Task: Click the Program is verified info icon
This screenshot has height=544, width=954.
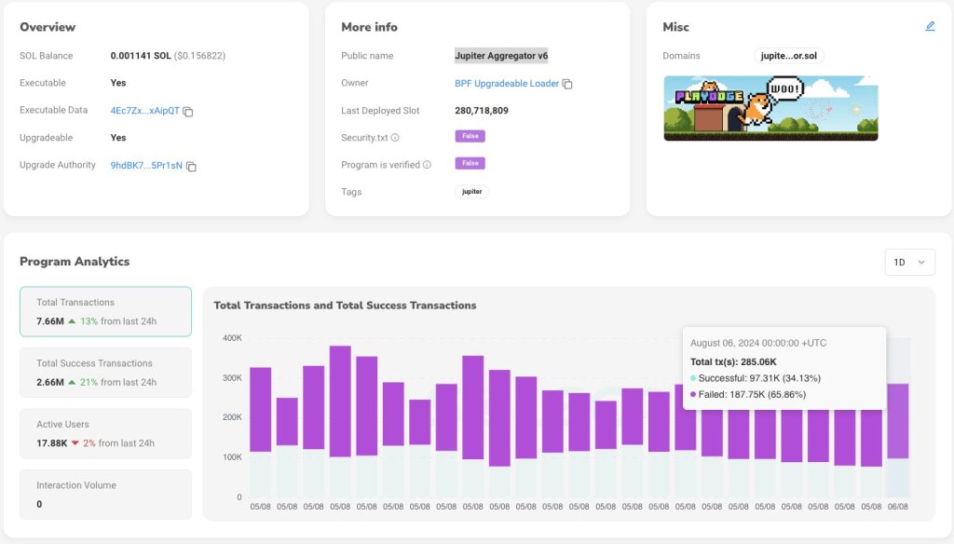Action: [x=427, y=165]
